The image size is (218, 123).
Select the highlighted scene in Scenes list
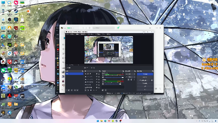[74, 74]
